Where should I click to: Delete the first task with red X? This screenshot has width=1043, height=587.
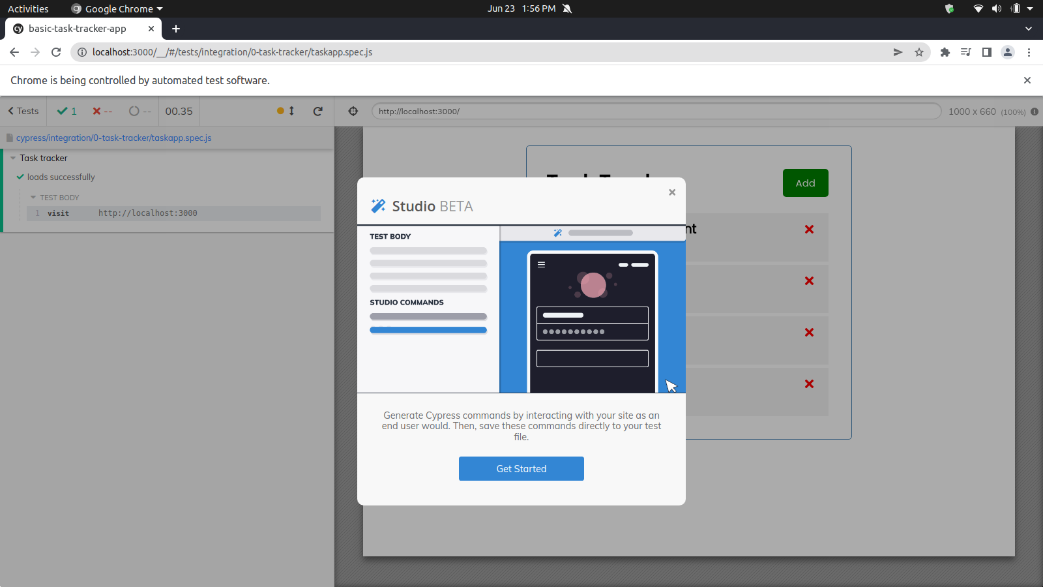(x=809, y=229)
